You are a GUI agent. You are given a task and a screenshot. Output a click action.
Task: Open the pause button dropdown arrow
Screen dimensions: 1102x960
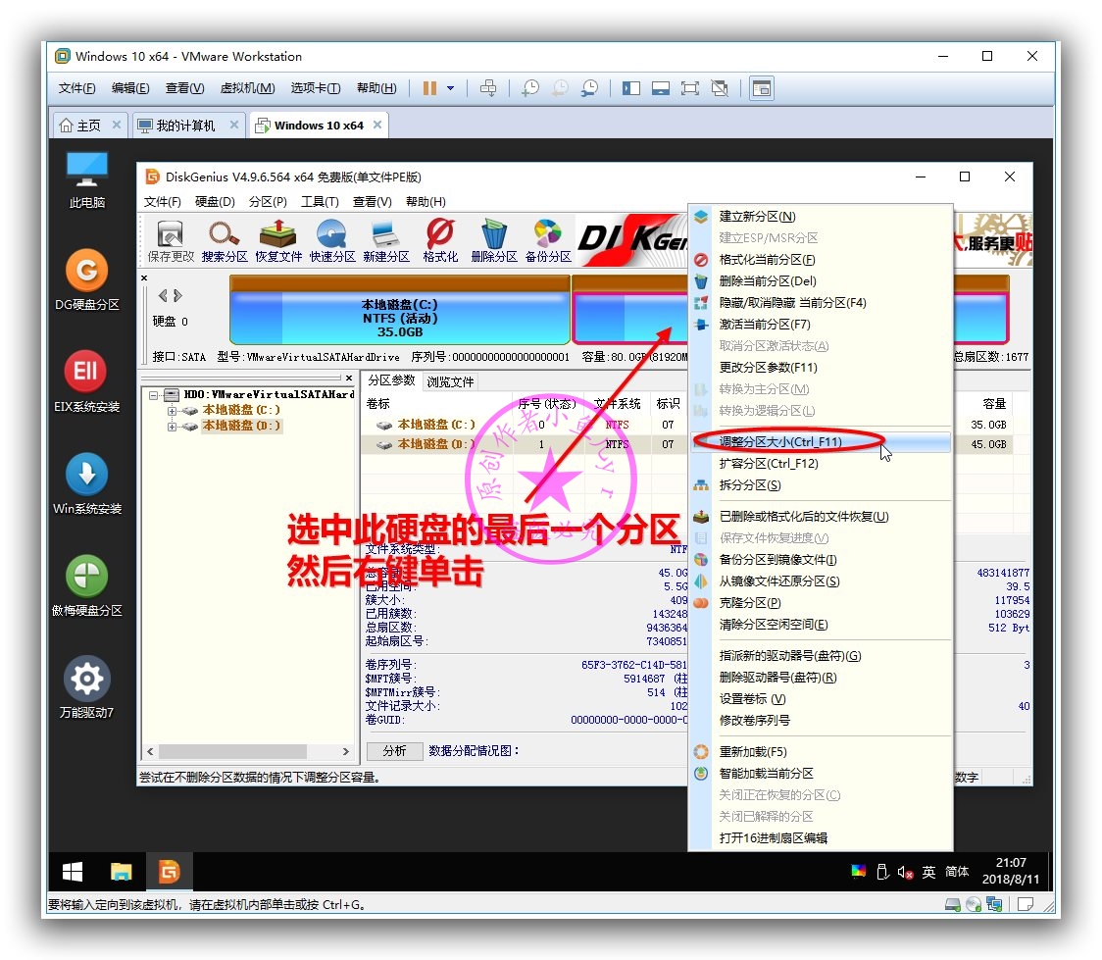point(449,87)
